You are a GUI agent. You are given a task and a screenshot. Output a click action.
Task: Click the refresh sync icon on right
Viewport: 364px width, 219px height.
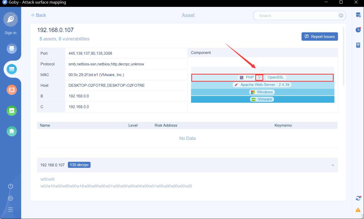(358, 198)
